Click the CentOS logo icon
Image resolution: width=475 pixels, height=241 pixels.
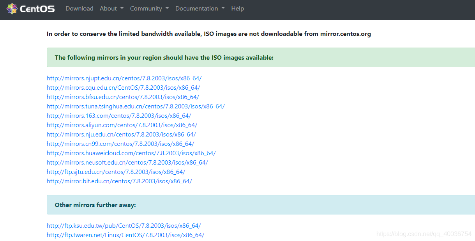click(12, 9)
